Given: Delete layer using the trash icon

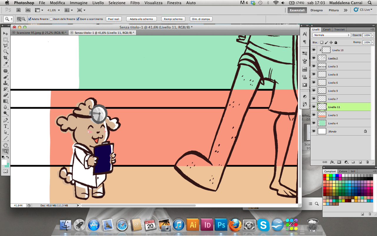Looking at the screenshot, I should [367, 162].
